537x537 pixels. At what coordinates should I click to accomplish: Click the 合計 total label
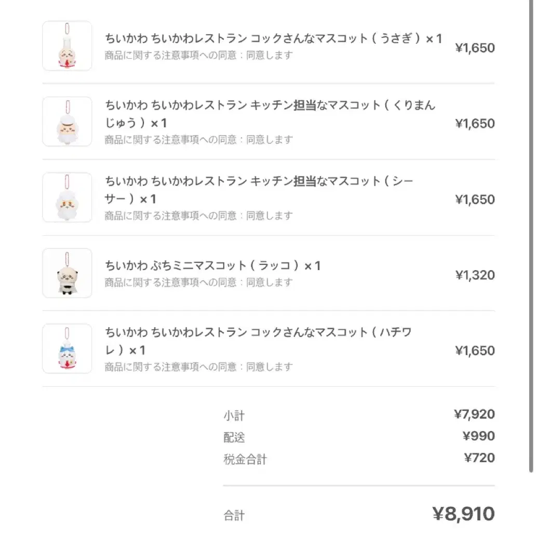[234, 515]
